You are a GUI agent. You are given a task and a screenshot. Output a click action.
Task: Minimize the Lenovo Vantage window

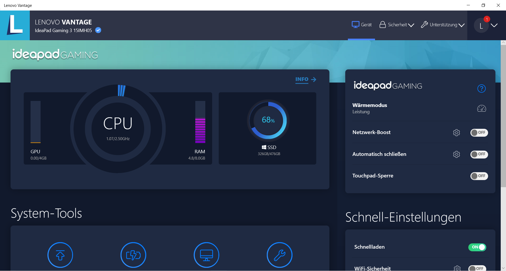tap(468, 5)
